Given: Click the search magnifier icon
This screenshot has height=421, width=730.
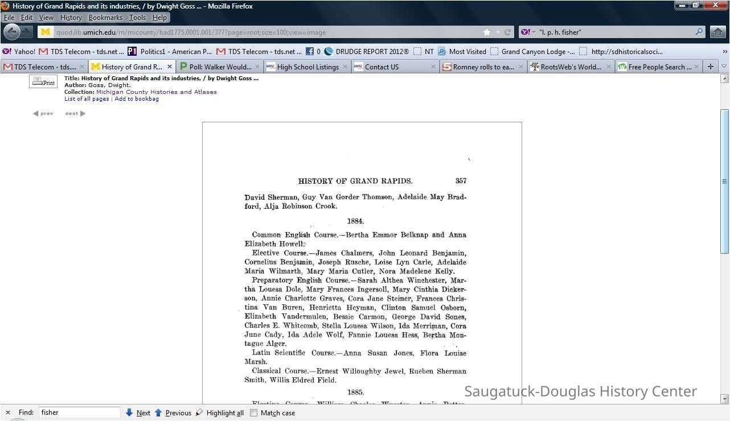Looking at the screenshot, I should pyautogui.click(x=699, y=32).
